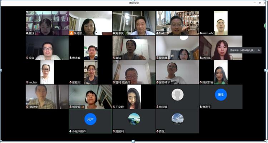Select 廉洁's video tile
This screenshot has height=143, width=268.
(134, 47)
